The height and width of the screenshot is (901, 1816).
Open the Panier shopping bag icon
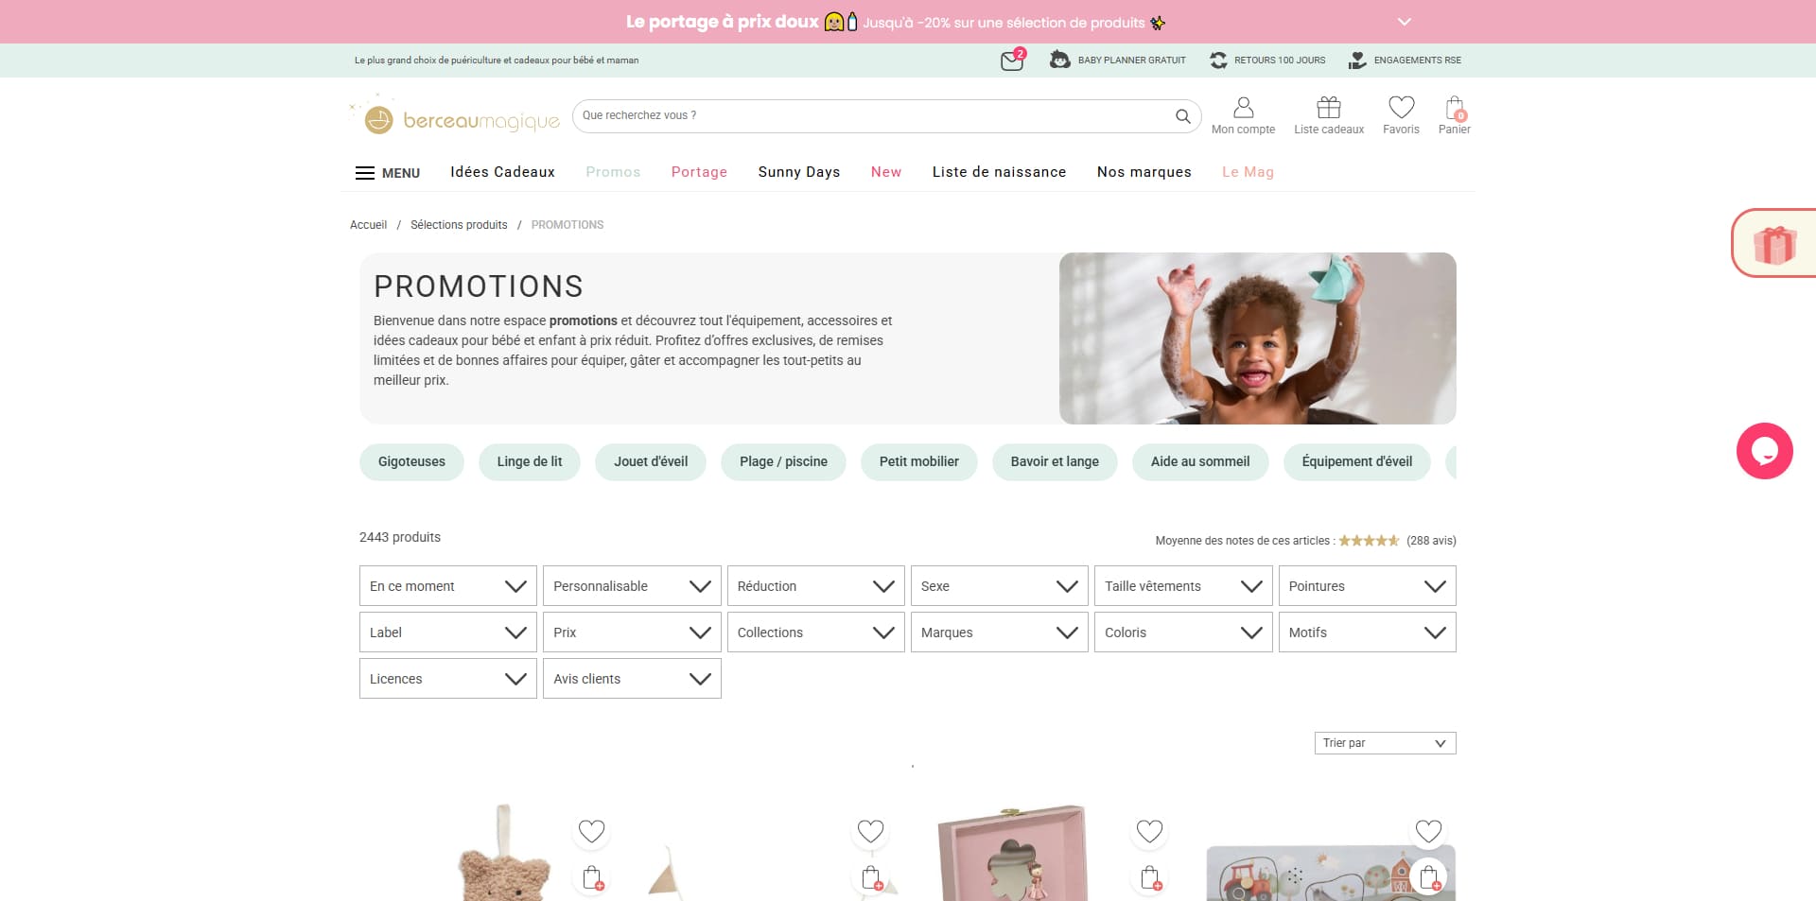click(x=1455, y=108)
